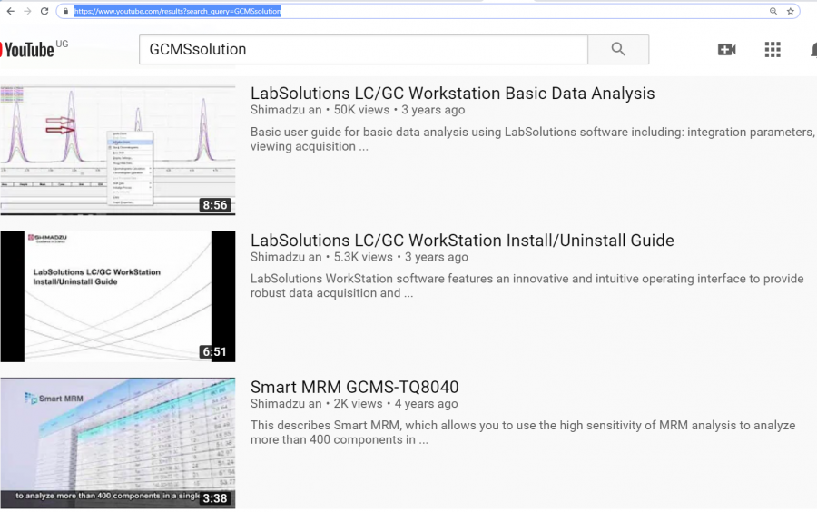This screenshot has width=817, height=512.
Task: Open Shimadzu an channel beside 5.3K views
Action: pos(286,257)
